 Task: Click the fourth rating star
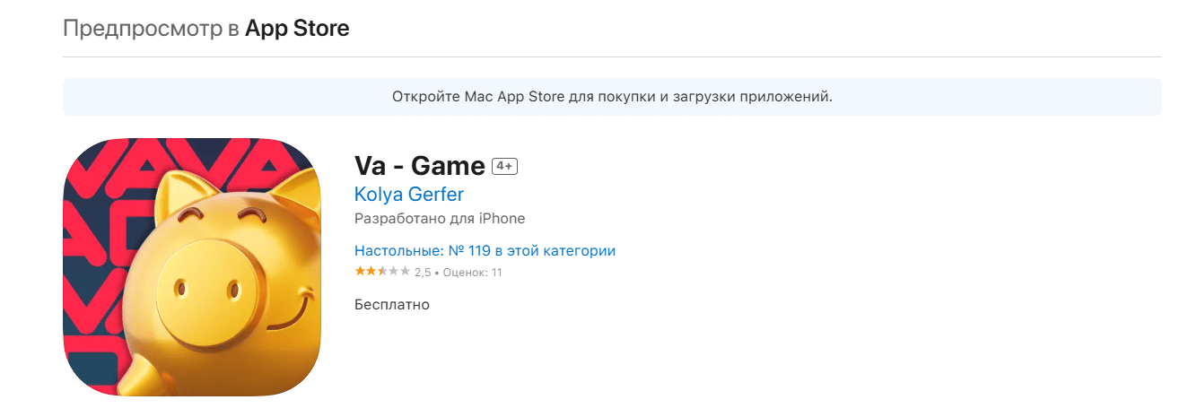(393, 272)
